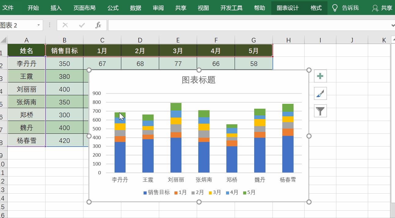Open Chart Styles with the brush icon
395x218 pixels.
(x=320, y=93)
